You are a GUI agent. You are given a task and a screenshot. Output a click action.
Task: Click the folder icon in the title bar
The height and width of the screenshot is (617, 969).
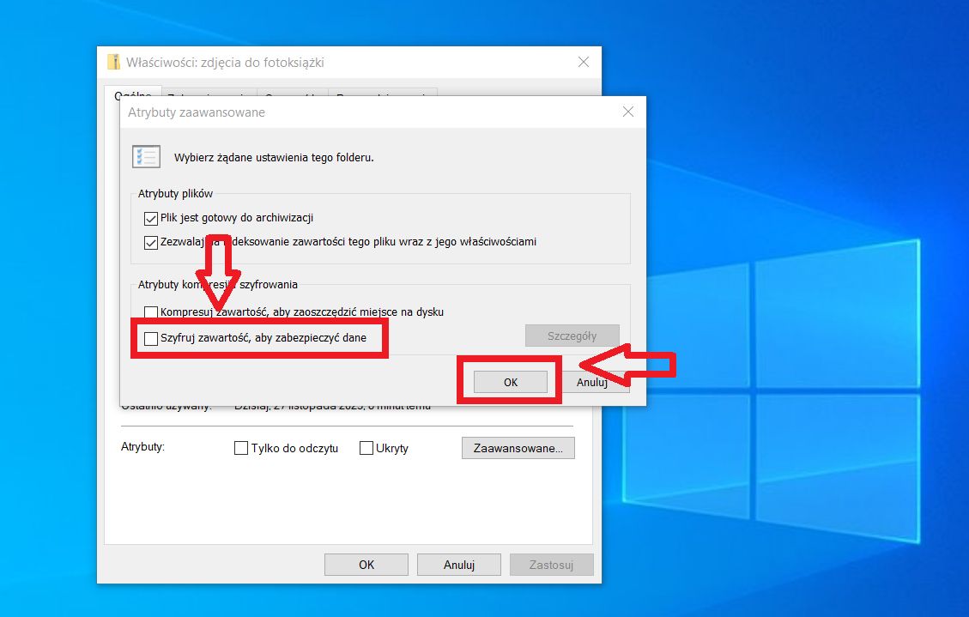[113, 61]
